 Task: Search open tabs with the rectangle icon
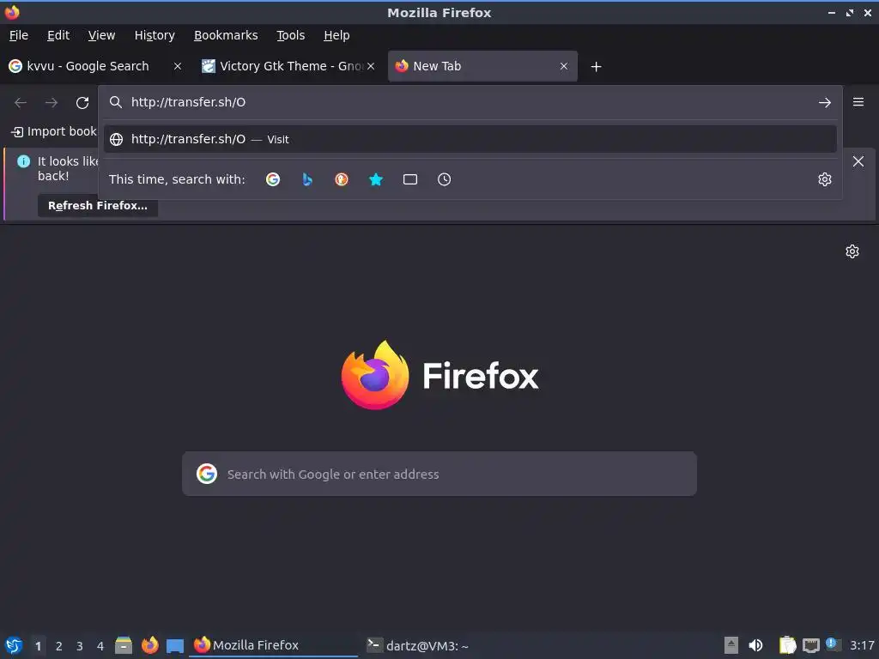[x=410, y=179]
